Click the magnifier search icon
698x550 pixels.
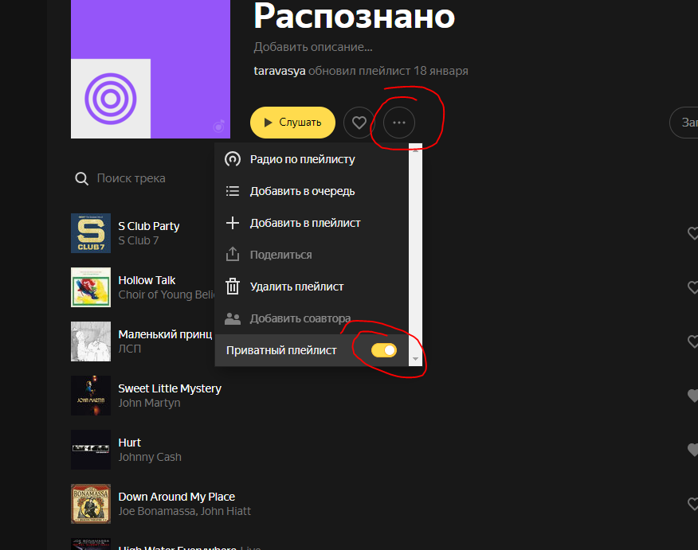[x=81, y=179]
